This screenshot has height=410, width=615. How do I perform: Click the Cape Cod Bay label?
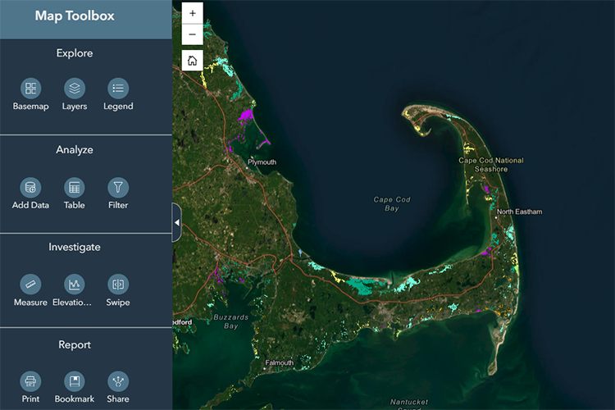click(392, 203)
